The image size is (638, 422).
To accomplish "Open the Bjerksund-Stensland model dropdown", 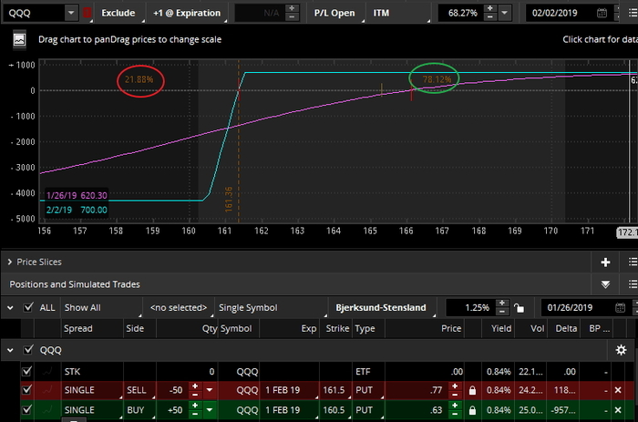I will click(x=382, y=308).
